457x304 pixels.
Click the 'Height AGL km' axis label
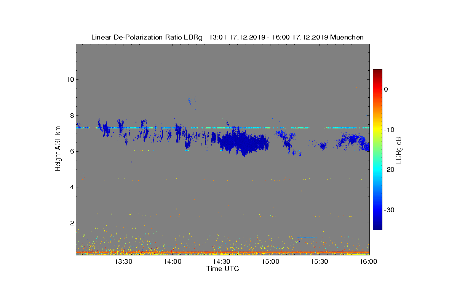point(58,149)
